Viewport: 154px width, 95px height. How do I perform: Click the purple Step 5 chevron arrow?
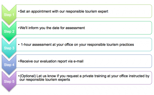pos(9,81)
